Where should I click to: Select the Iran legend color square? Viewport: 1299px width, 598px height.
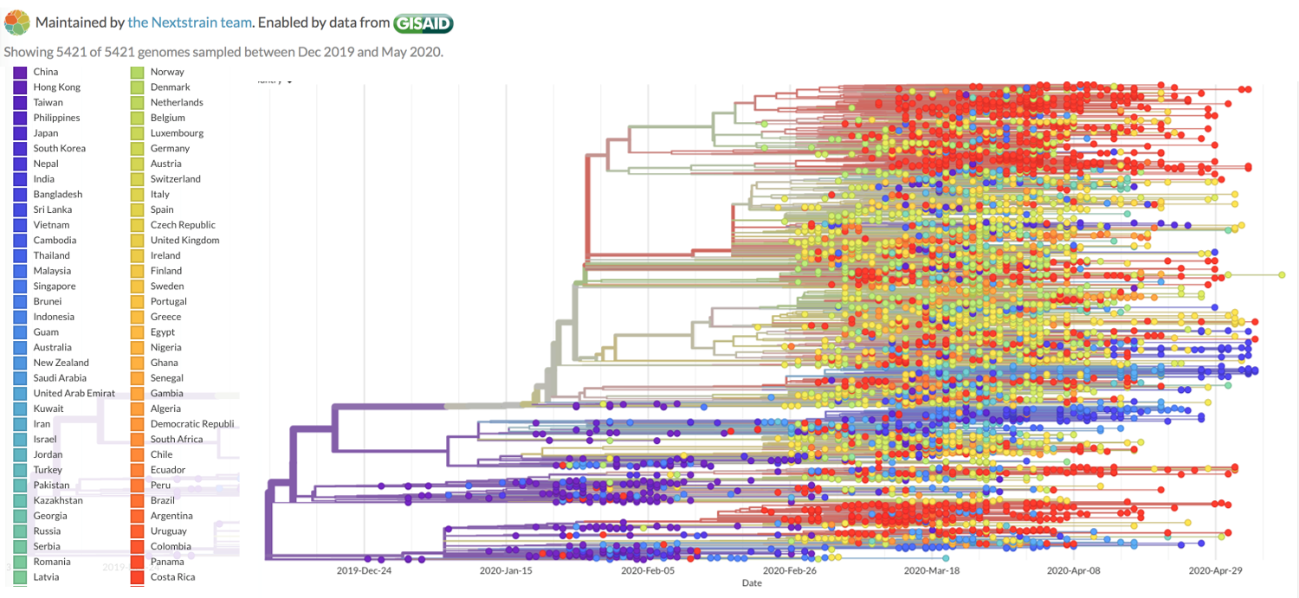(x=21, y=424)
